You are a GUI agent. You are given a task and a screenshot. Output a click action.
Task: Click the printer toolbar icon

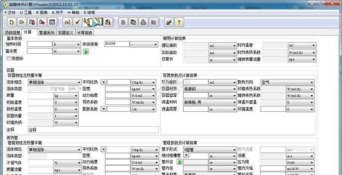pos(144,22)
